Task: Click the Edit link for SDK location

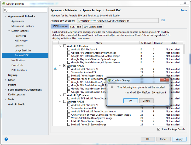Action: (x=163, y=20)
